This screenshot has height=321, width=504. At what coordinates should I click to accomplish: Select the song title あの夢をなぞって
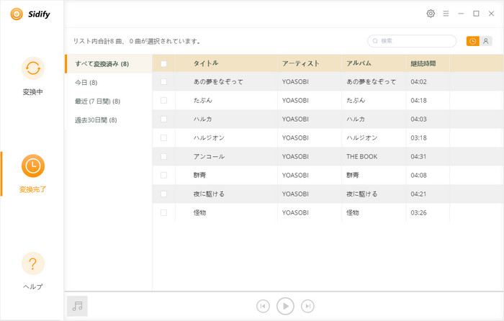[x=218, y=81]
